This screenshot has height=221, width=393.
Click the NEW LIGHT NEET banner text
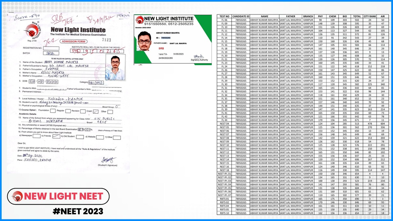coord(64,196)
